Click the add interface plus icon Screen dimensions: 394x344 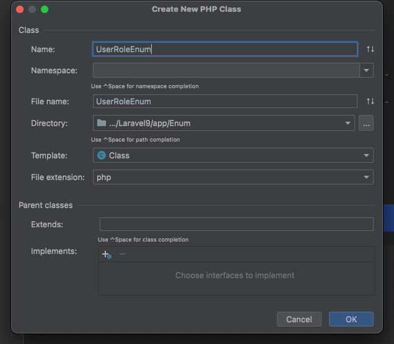point(107,255)
